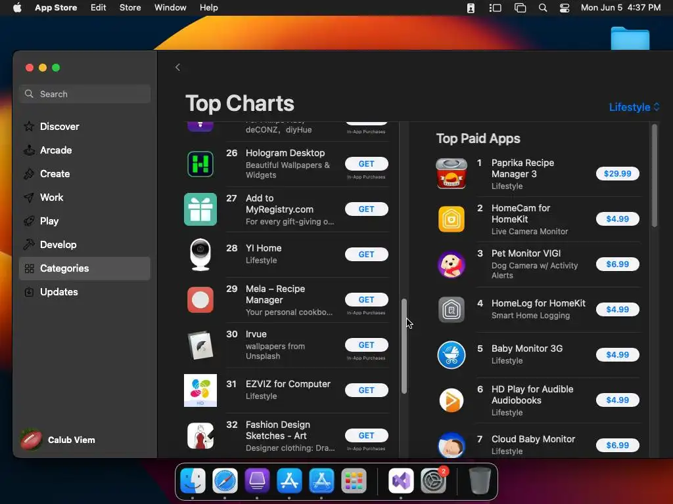Click the Discover star icon in sidebar
This screenshot has width=673, height=504.
point(29,127)
